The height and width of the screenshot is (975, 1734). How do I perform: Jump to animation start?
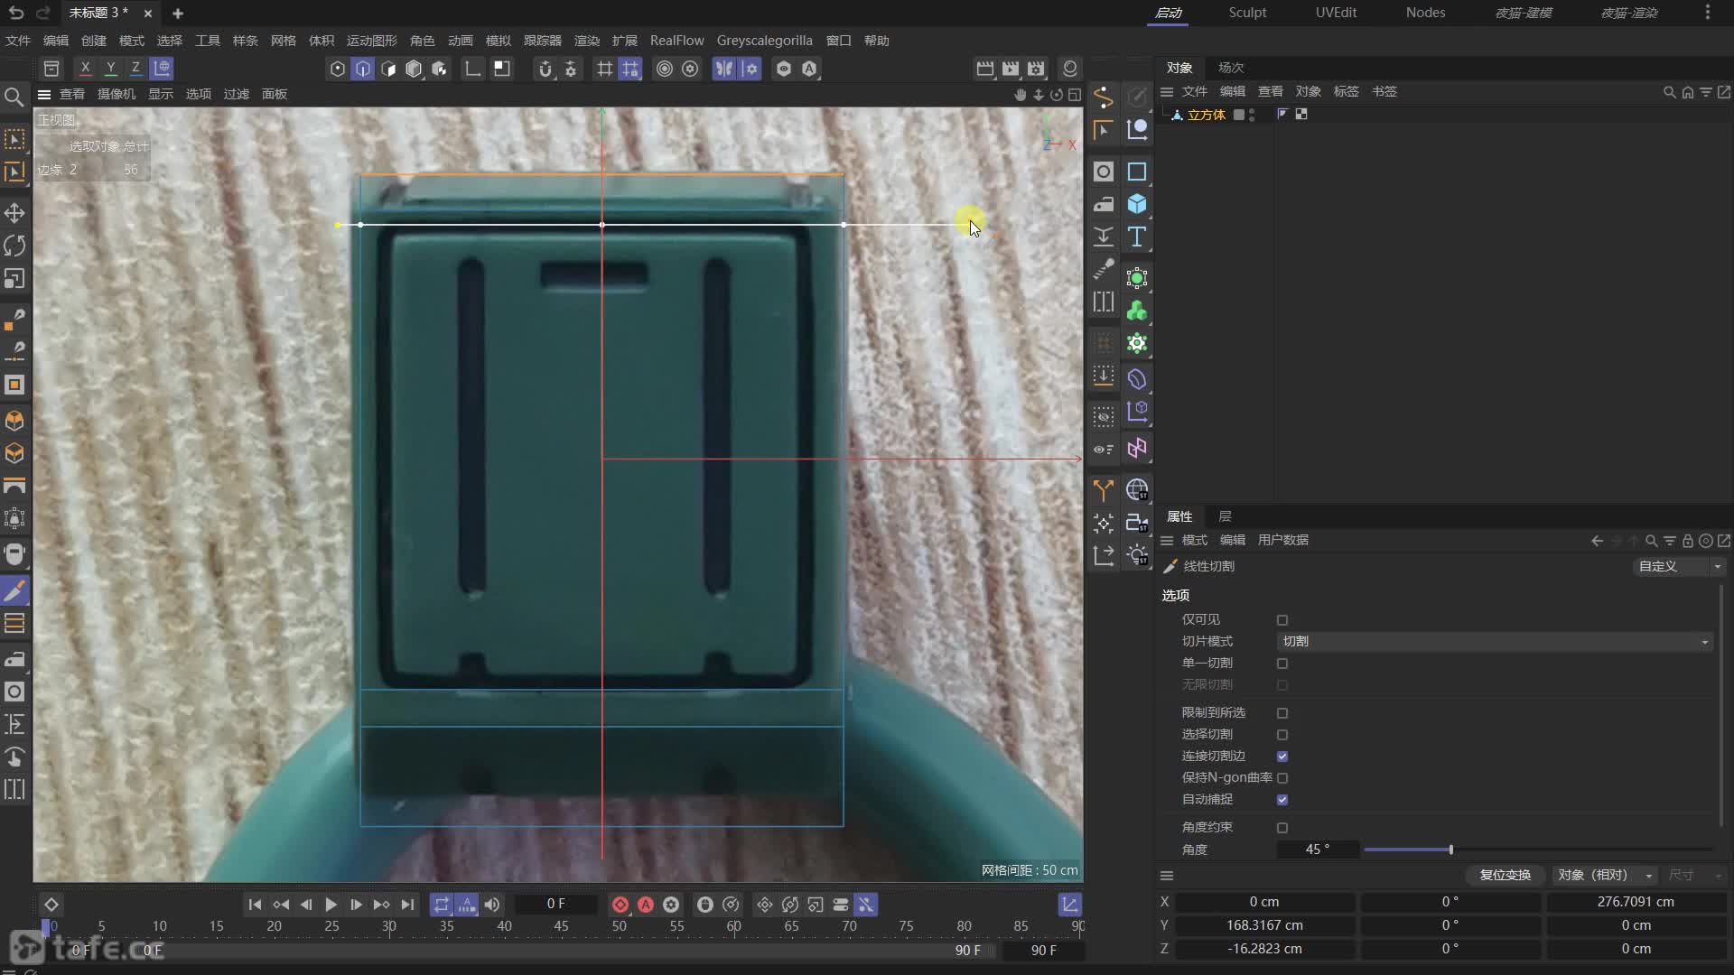[x=255, y=905]
